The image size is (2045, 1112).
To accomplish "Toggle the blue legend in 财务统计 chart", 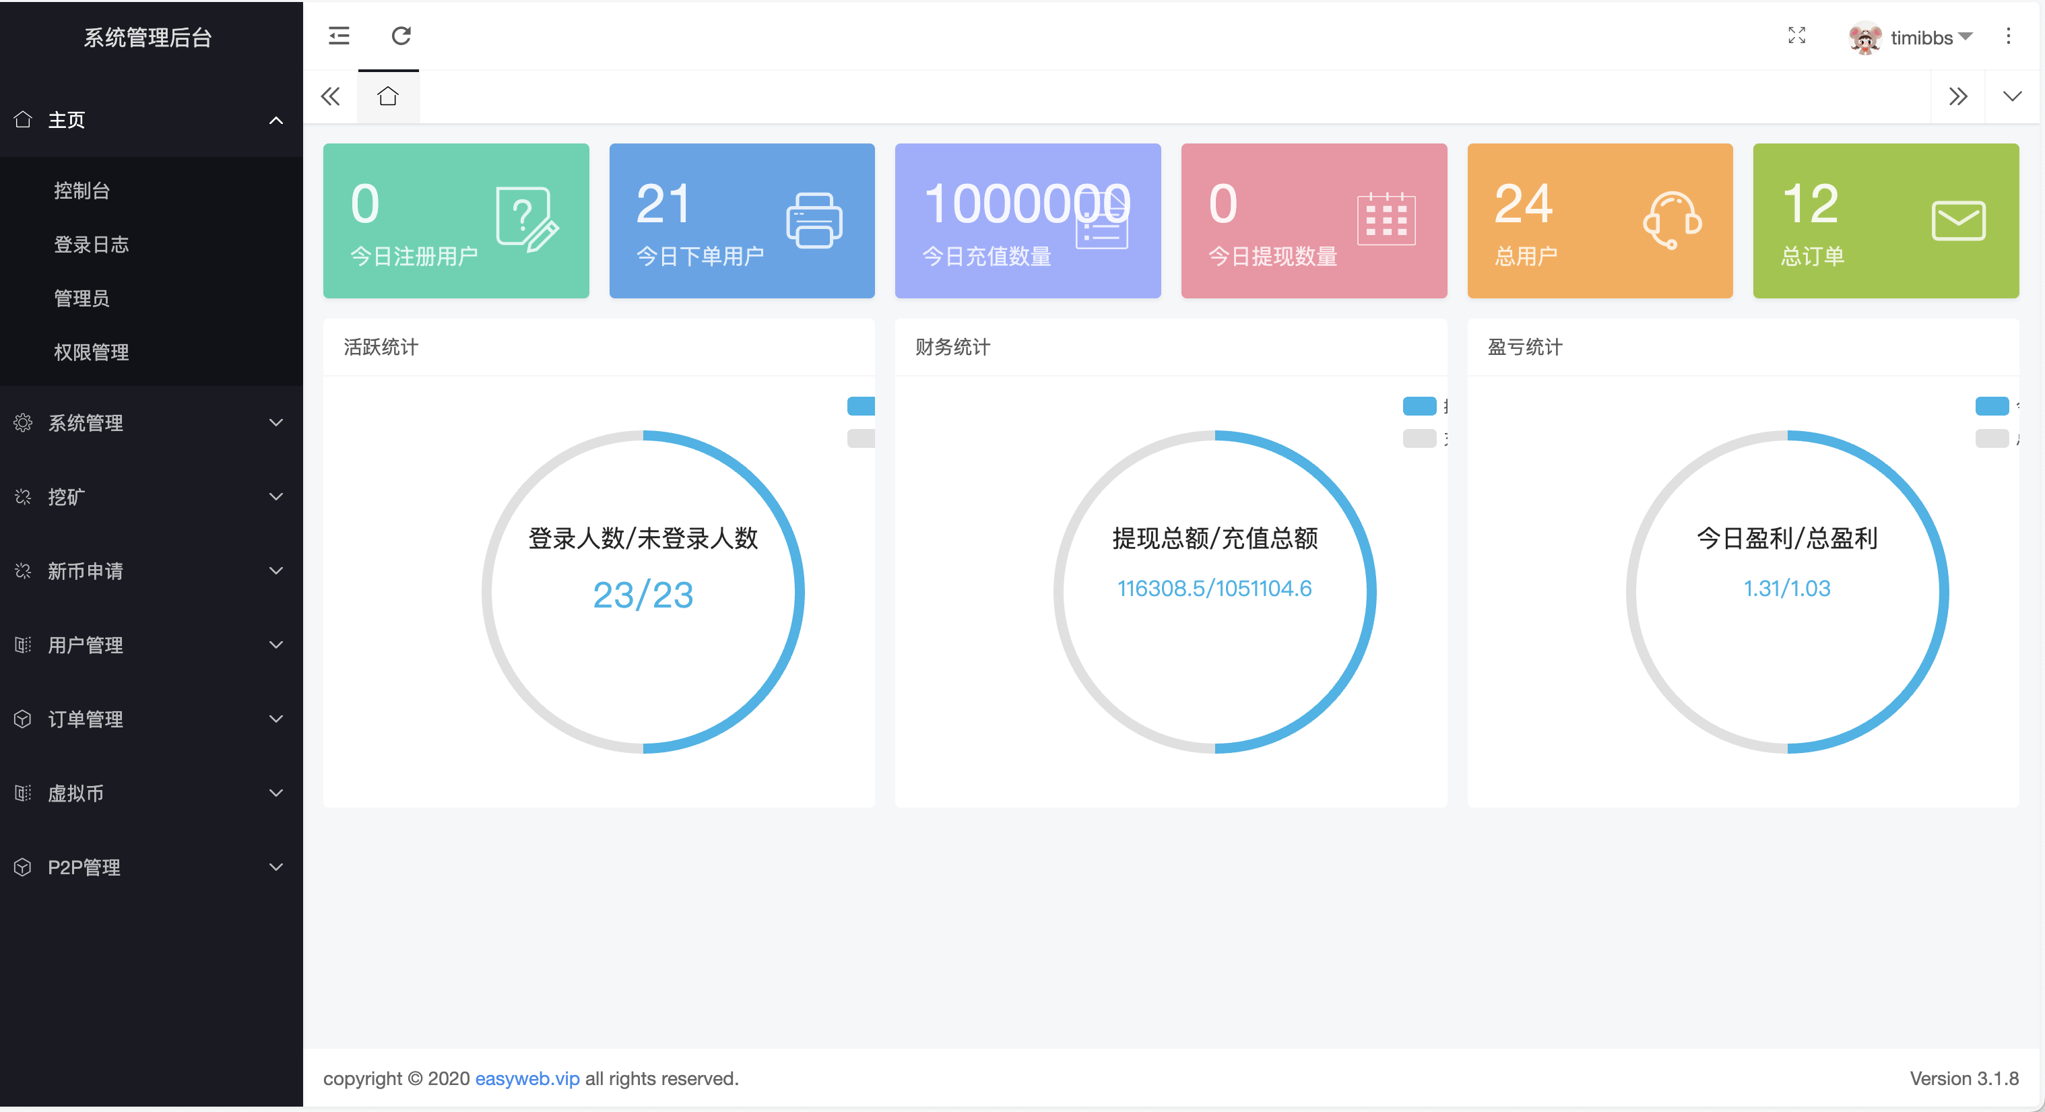I will coord(1420,405).
